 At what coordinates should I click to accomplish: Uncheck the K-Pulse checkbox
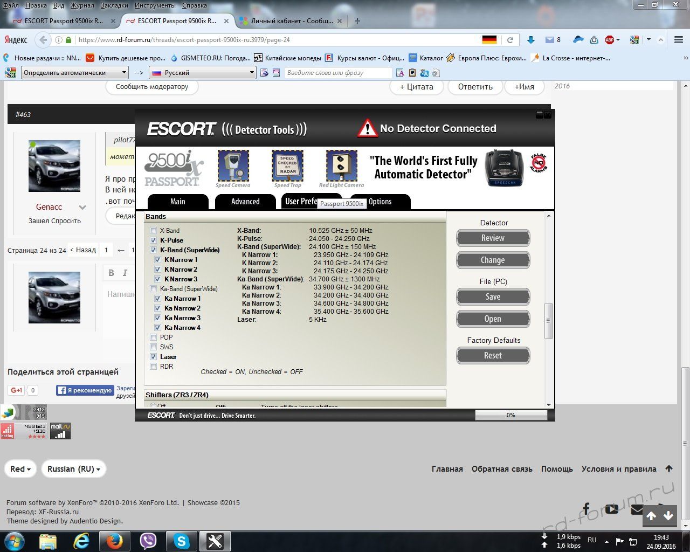click(154, 240)
